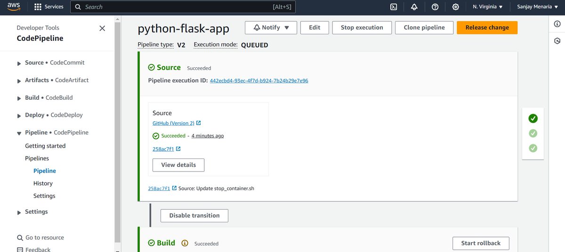The width and height of the screenshot is (565, 252).
Task: Open the info panel icon on right edge
Action: click(557, 24)
